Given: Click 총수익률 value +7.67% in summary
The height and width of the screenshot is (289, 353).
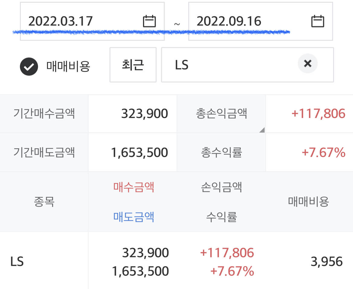Looking at the screenshot, I should click(323, 153).
